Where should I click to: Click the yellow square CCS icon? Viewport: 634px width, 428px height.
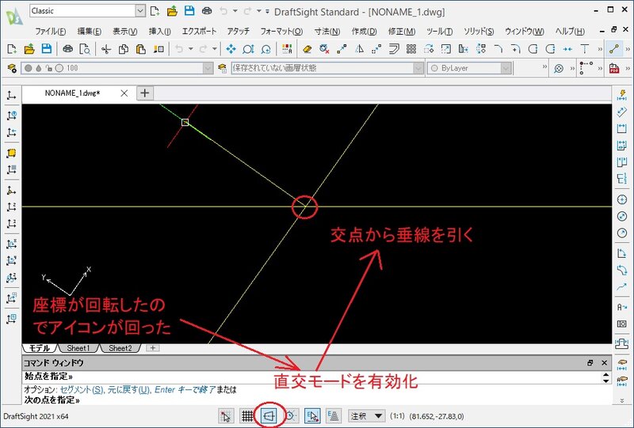coord(11,153)
